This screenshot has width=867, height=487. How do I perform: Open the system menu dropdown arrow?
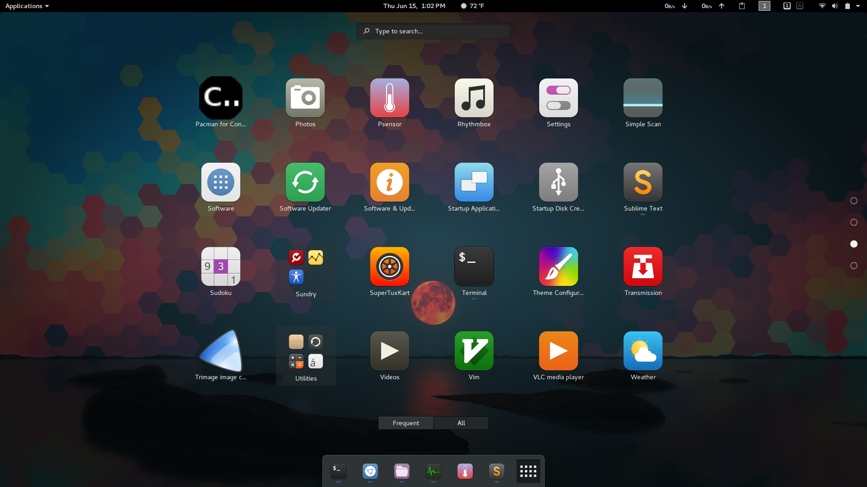[858, 6]
